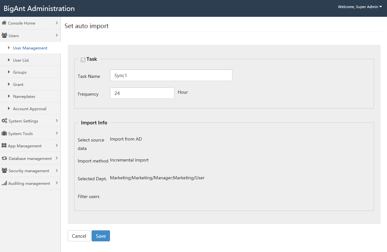
Task: Expand App Management chevron
Action: pyautogui.click(x=57, y=145)
